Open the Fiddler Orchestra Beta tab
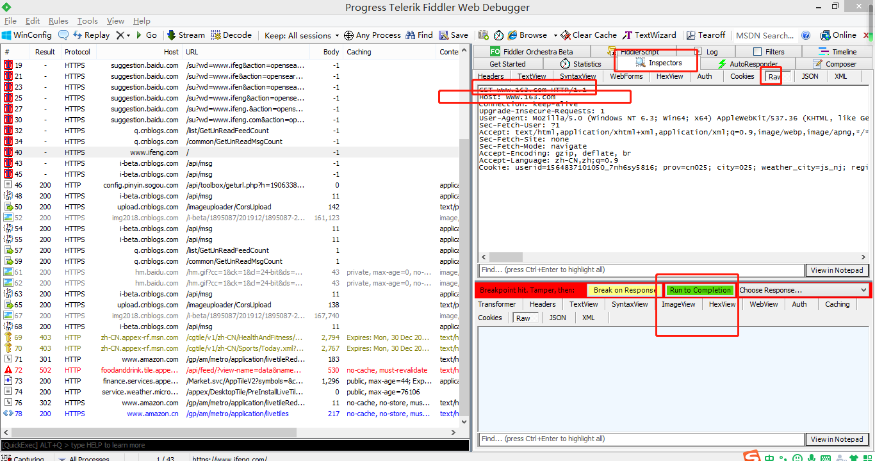This screenshot has height=461, width=875. (532, 52)
